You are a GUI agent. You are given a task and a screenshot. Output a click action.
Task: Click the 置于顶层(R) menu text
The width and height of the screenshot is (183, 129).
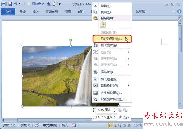(x=109, y=59)
